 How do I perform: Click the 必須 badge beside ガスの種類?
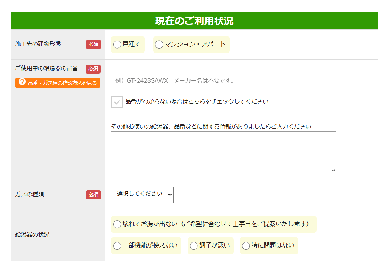93,195
